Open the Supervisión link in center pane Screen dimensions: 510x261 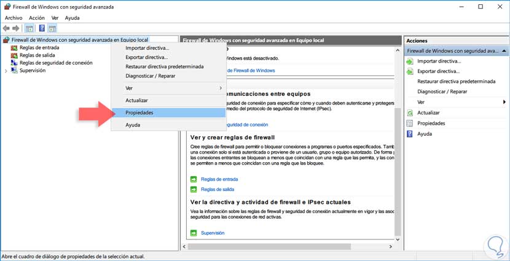point(213,233)
